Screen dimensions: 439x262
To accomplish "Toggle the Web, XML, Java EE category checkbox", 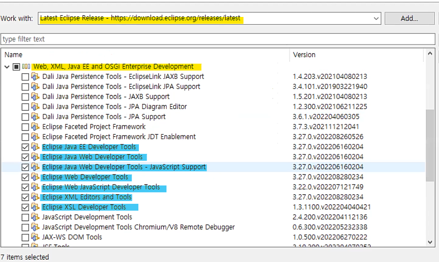I will coord(16,67).
